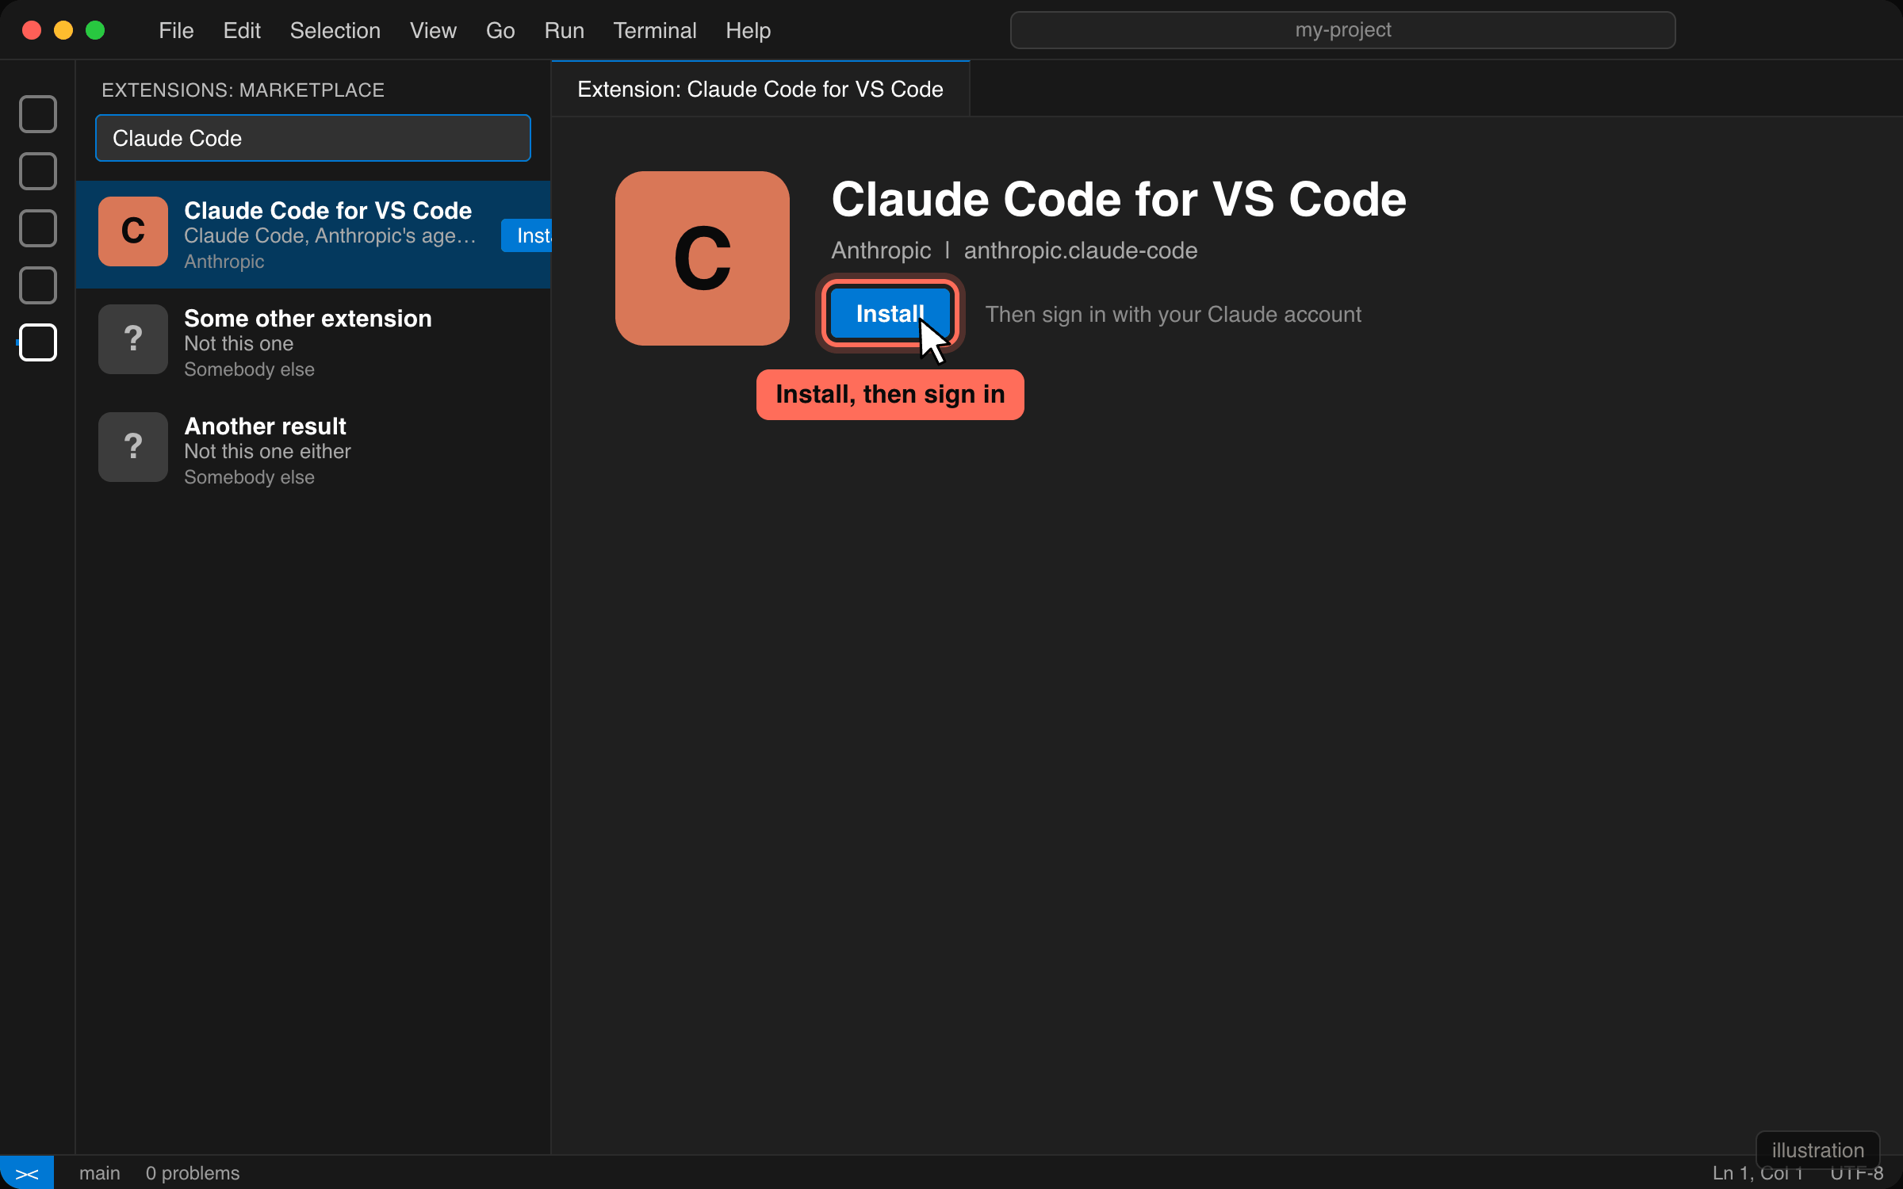Click the macOS red close window button
Screen dimensions: 1903x1189
coord(32,30)
